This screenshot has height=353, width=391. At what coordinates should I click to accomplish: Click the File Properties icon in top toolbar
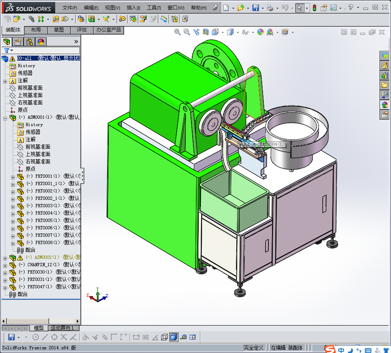tap(324, 8)
